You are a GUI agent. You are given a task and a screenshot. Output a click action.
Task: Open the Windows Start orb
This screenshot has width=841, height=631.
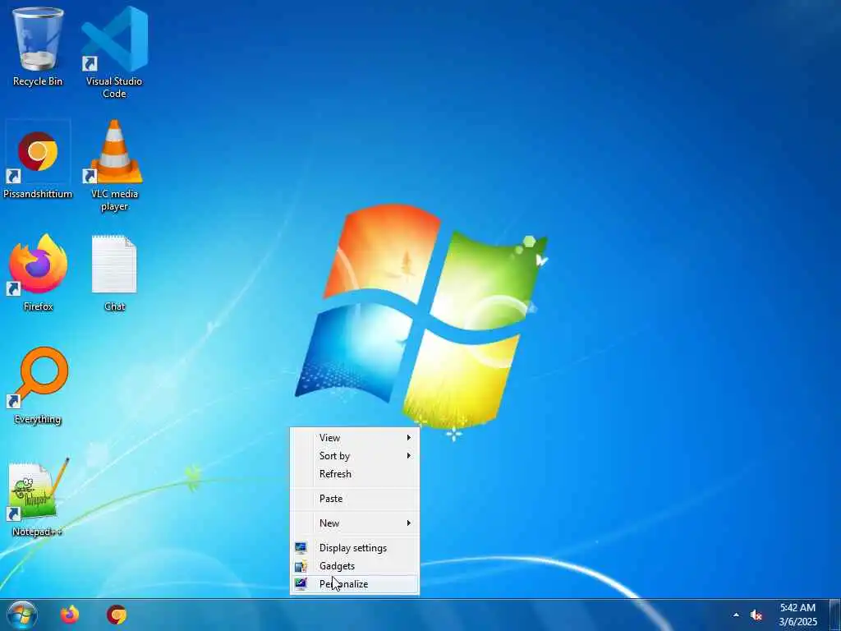[22, 615]
